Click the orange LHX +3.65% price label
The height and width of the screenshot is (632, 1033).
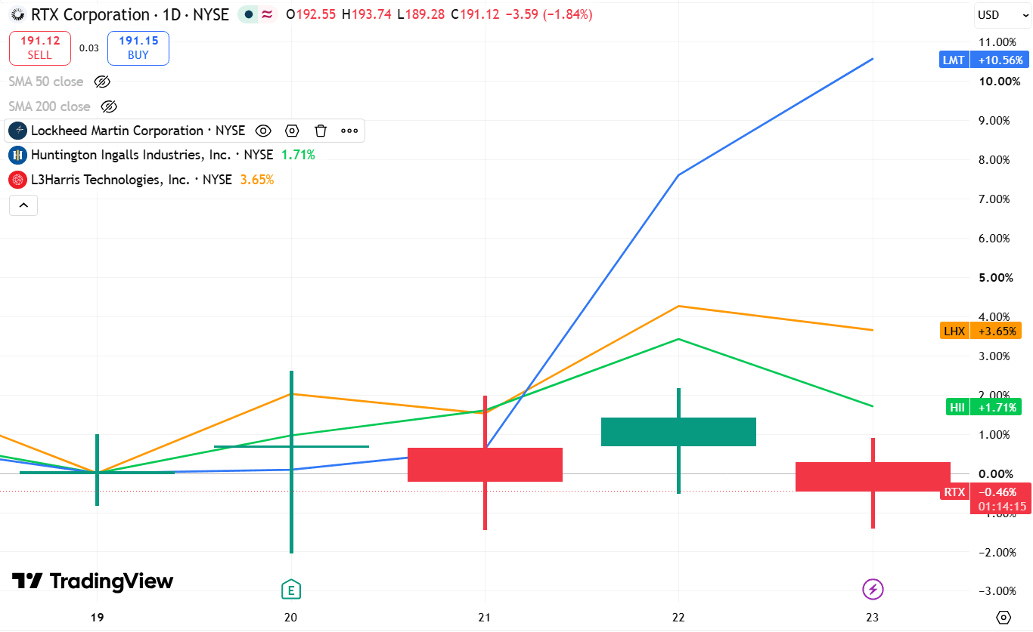point(982,331)
